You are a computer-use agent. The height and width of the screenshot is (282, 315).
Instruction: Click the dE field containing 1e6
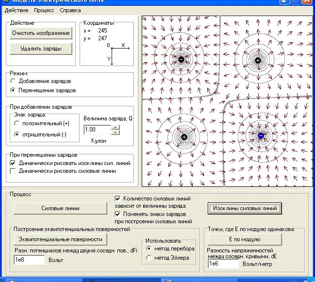pyautogui.click(x=223, y=264)
